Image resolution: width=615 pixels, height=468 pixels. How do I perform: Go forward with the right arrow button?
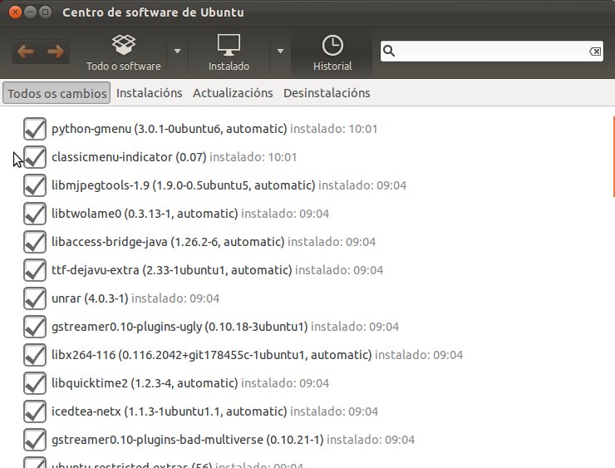point(56,52)
